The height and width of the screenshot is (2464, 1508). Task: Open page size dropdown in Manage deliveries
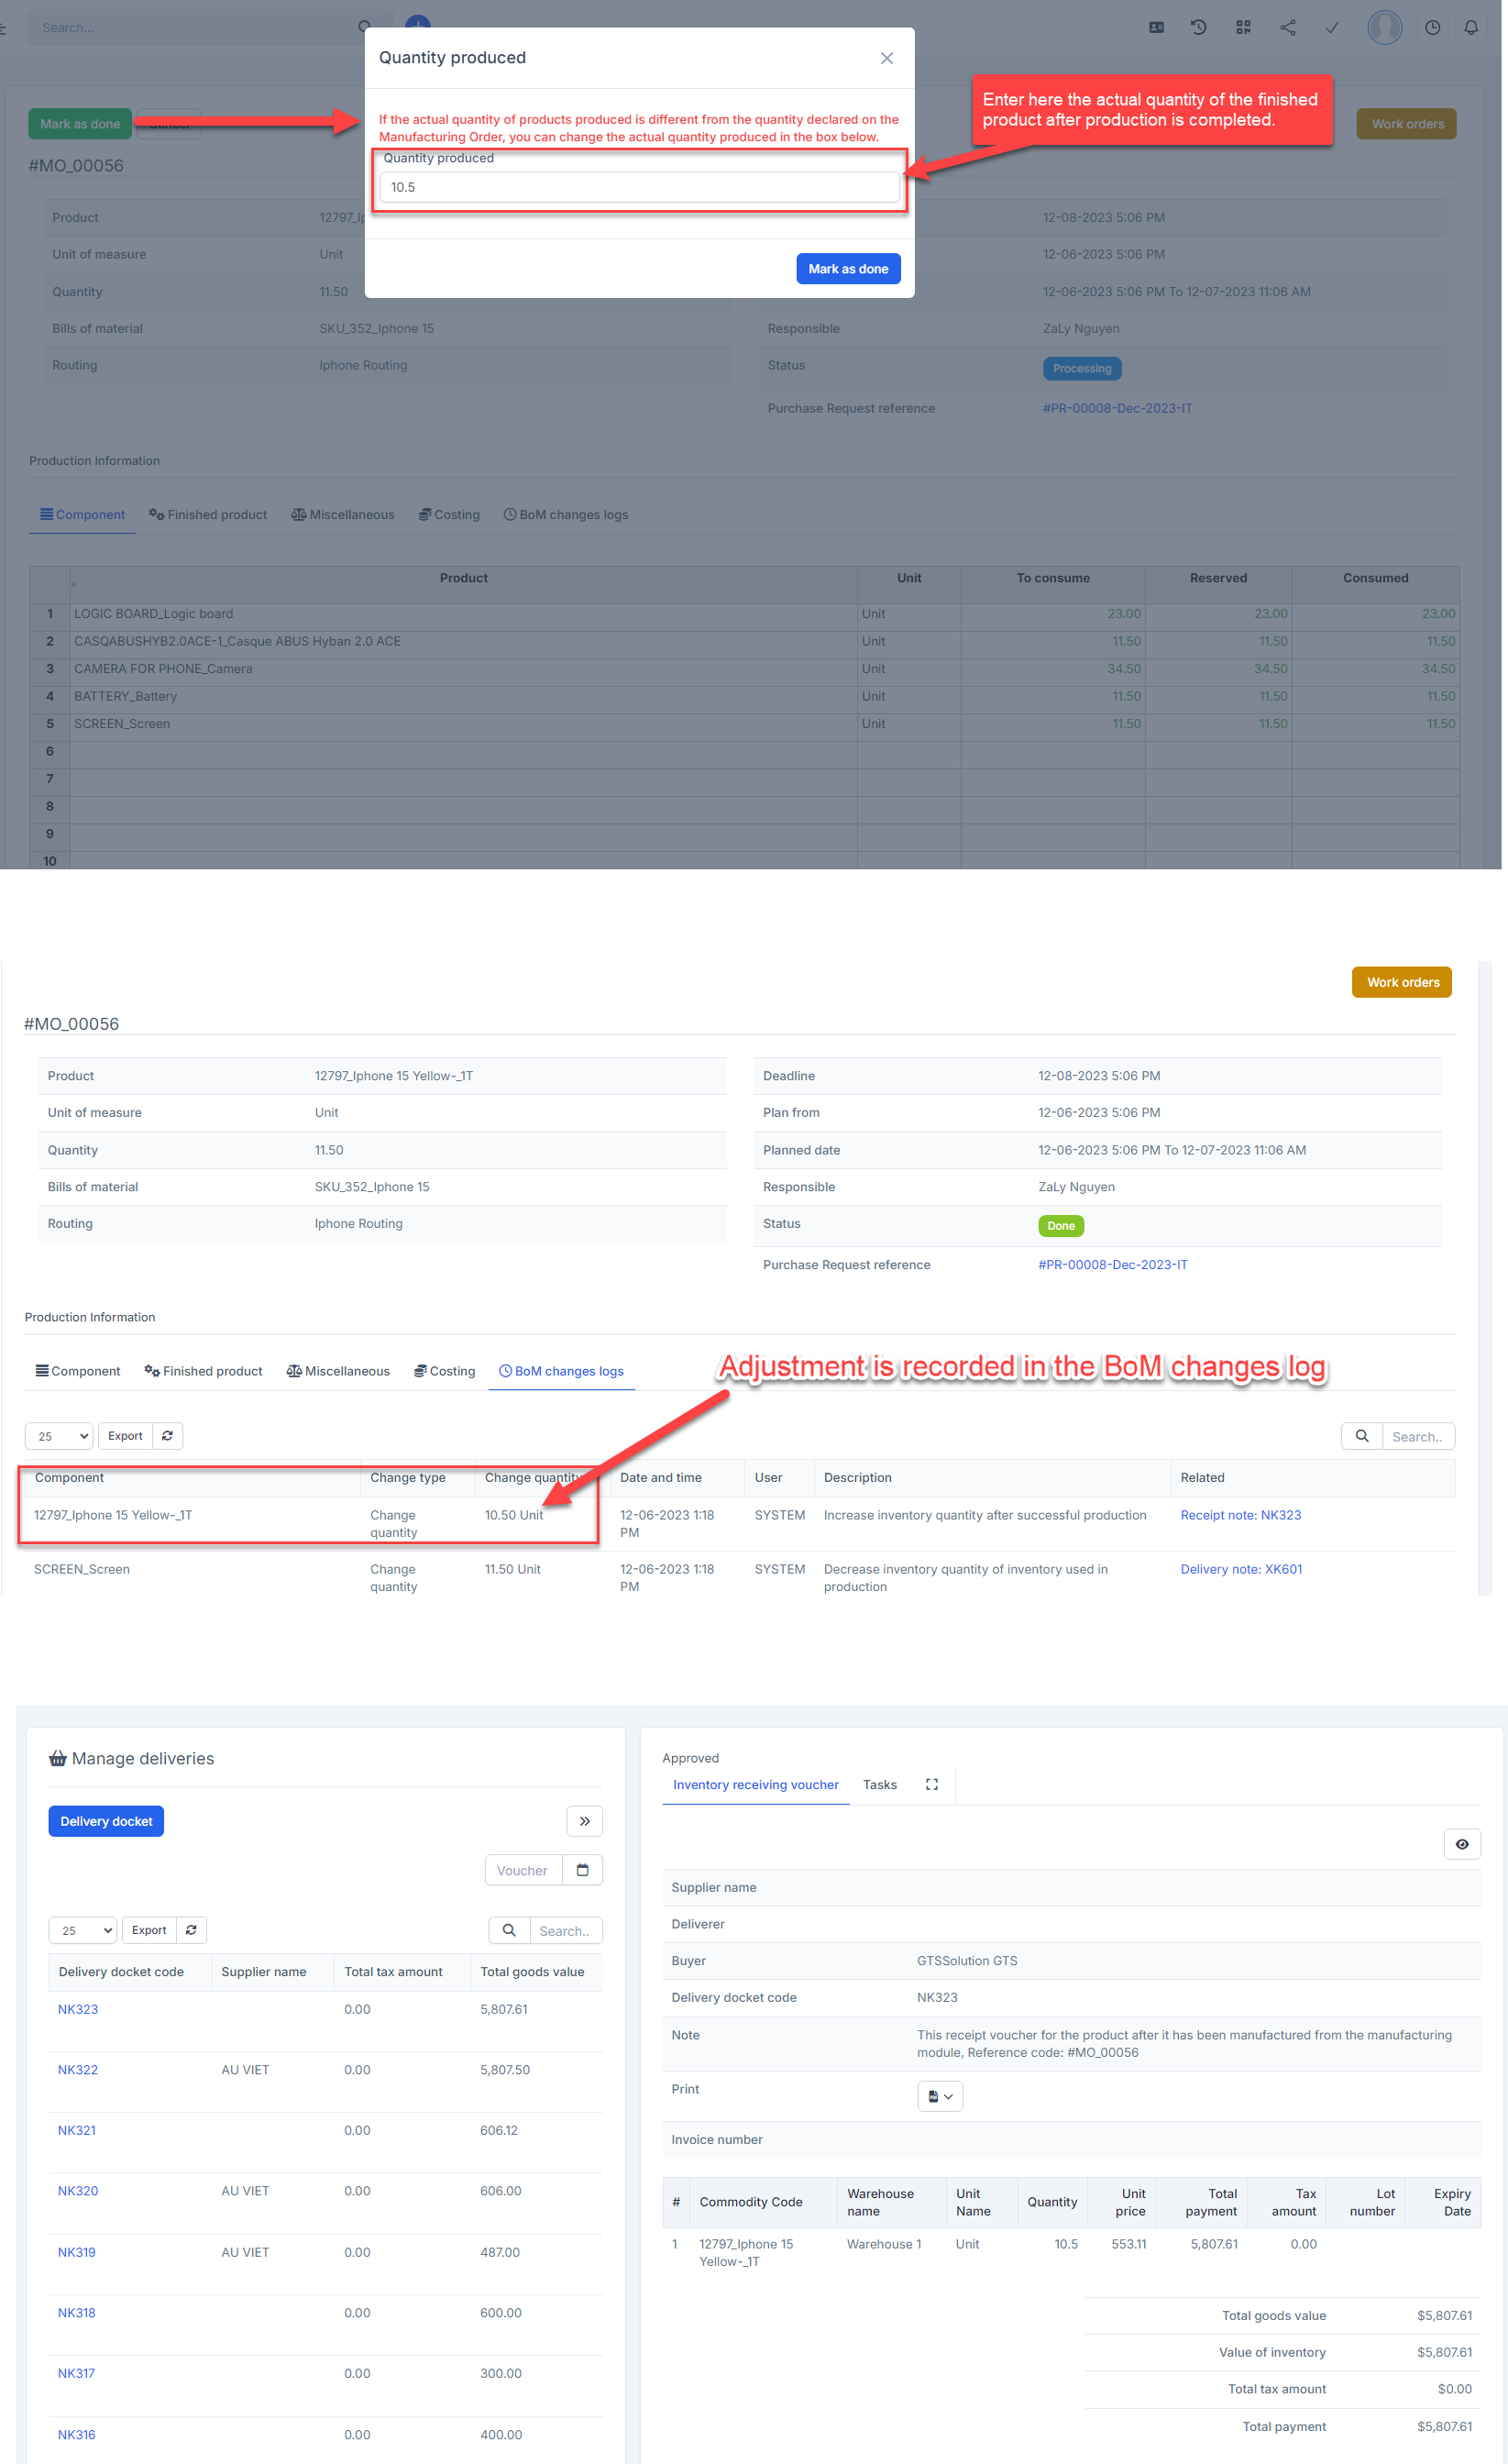[82, 1930]
